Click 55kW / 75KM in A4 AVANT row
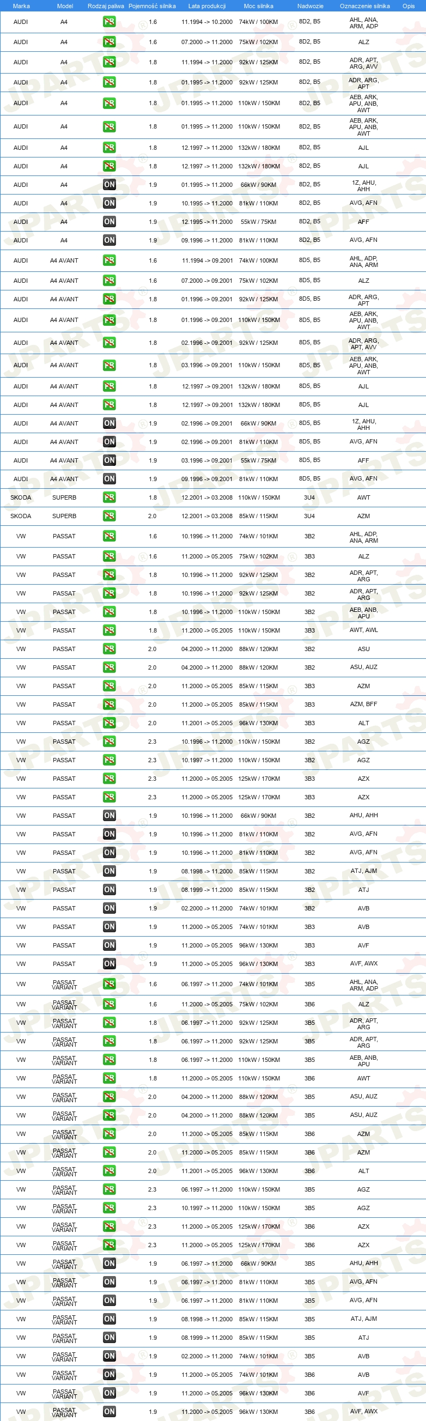The image size is (426, 1421). click(x=259, y=460)
